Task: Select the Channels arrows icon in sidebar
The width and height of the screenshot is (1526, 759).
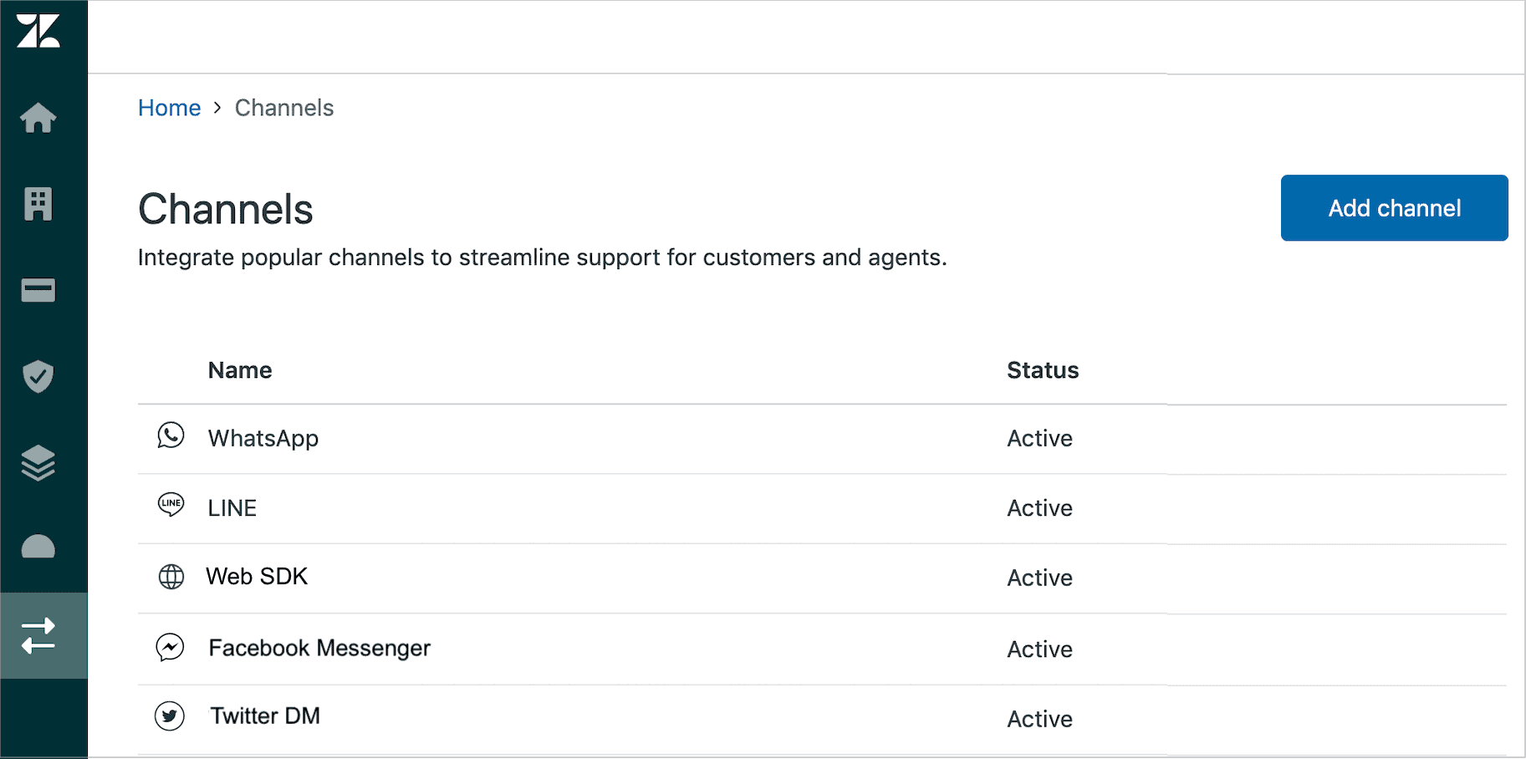Action: click(x=38, y=635)
